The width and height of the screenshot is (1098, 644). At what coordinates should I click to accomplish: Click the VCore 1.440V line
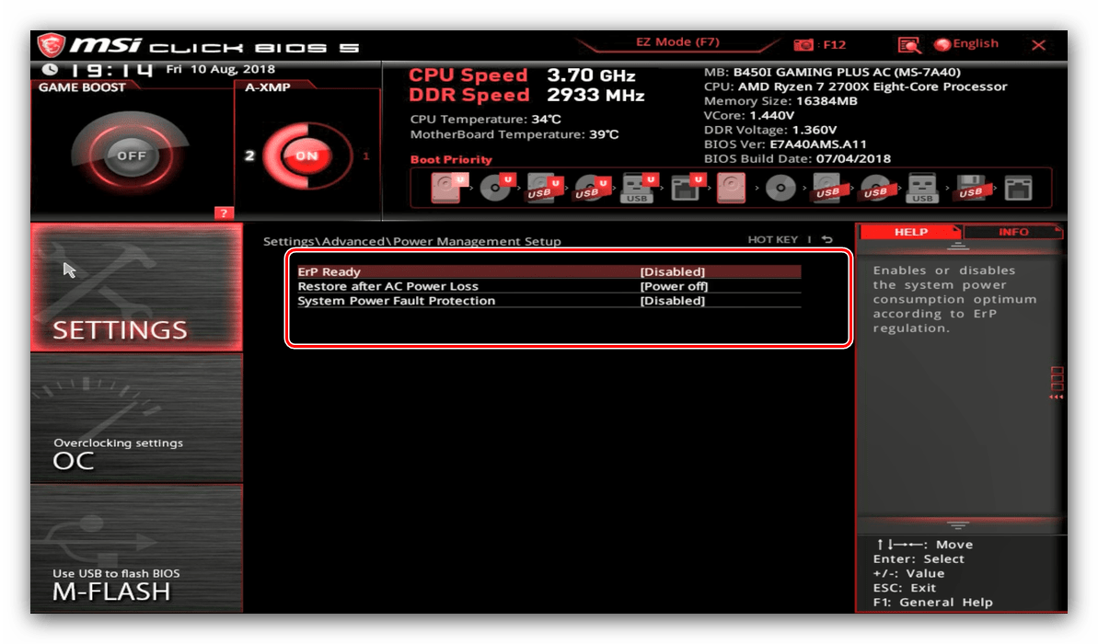click(x=748, y=116)
